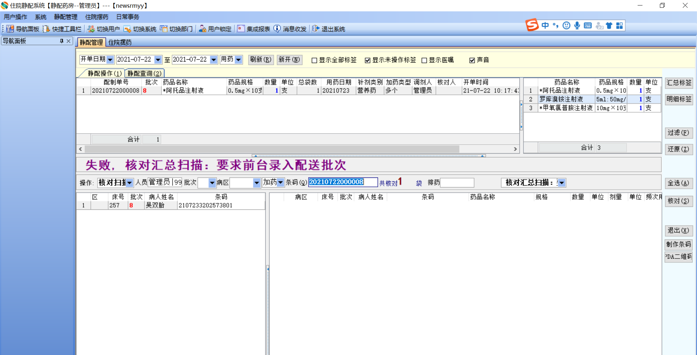Click the 切换系统 toolbar icon
This screenshot has width=697, height=355.
[x=127, y=29]
